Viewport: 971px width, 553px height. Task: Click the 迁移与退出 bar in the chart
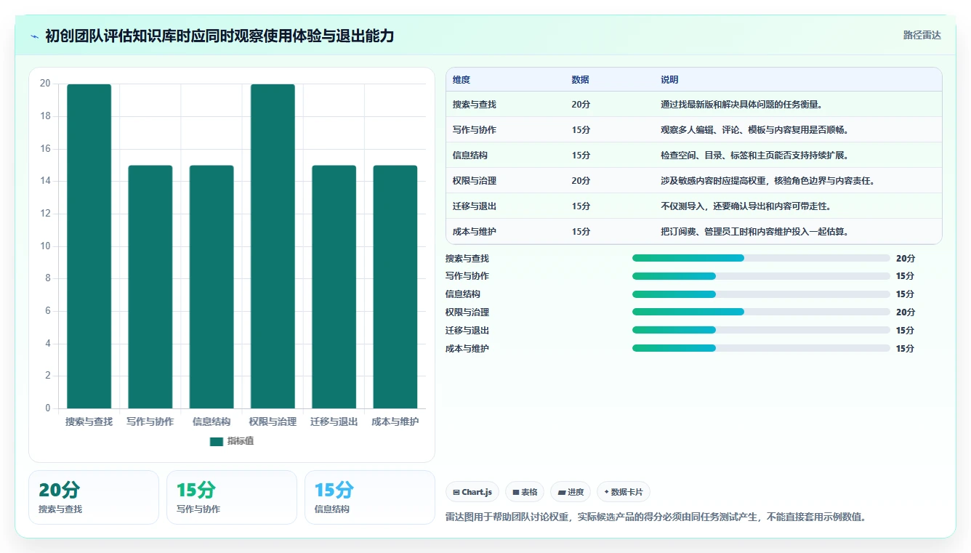(x=334, y=287)
